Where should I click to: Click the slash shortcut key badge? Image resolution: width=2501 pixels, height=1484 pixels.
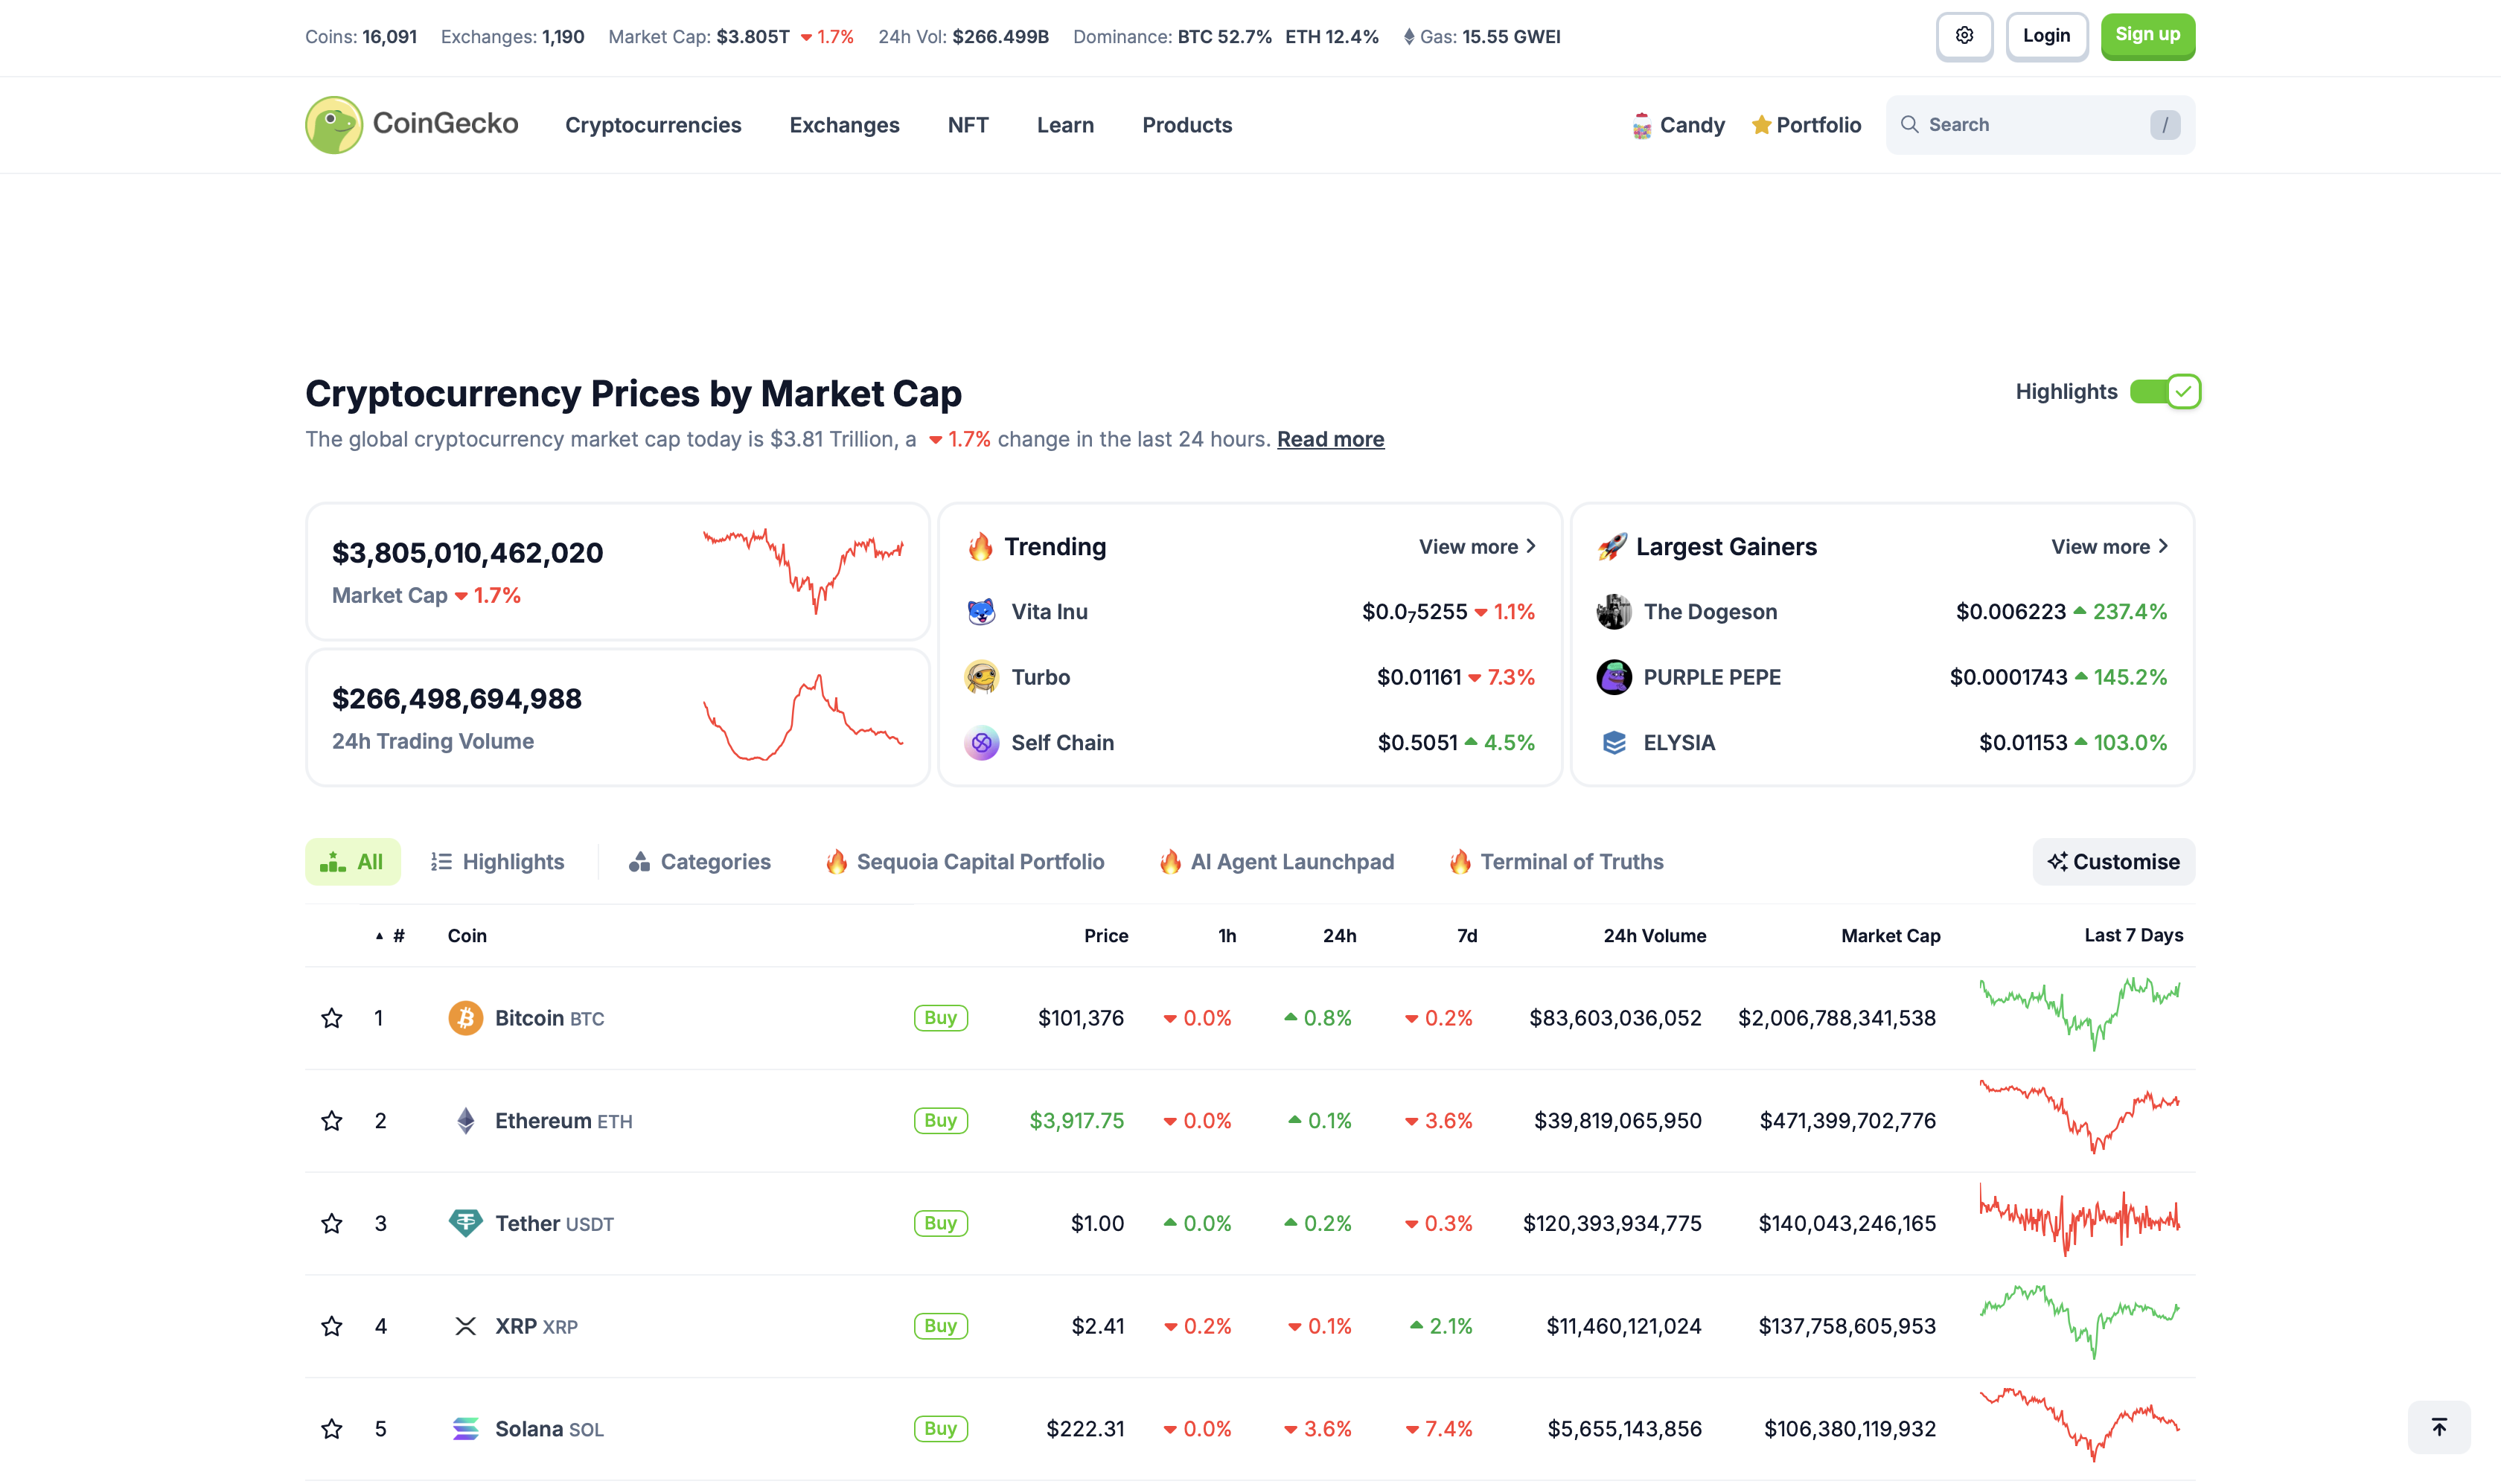pos(2165,125)
